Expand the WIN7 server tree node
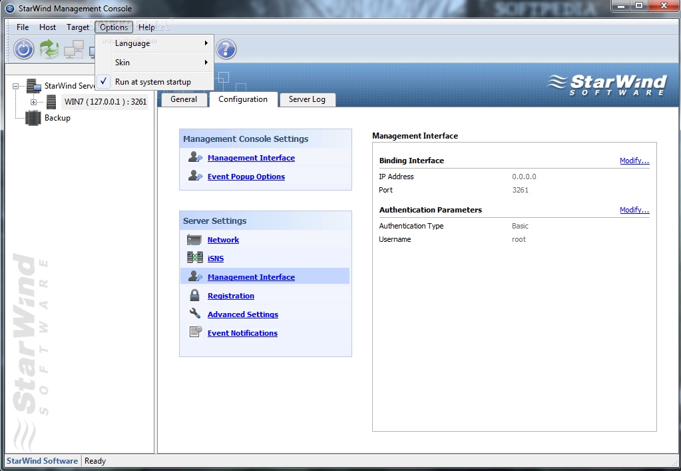Viewport: 681px width, 471px height. pos(33,102)
